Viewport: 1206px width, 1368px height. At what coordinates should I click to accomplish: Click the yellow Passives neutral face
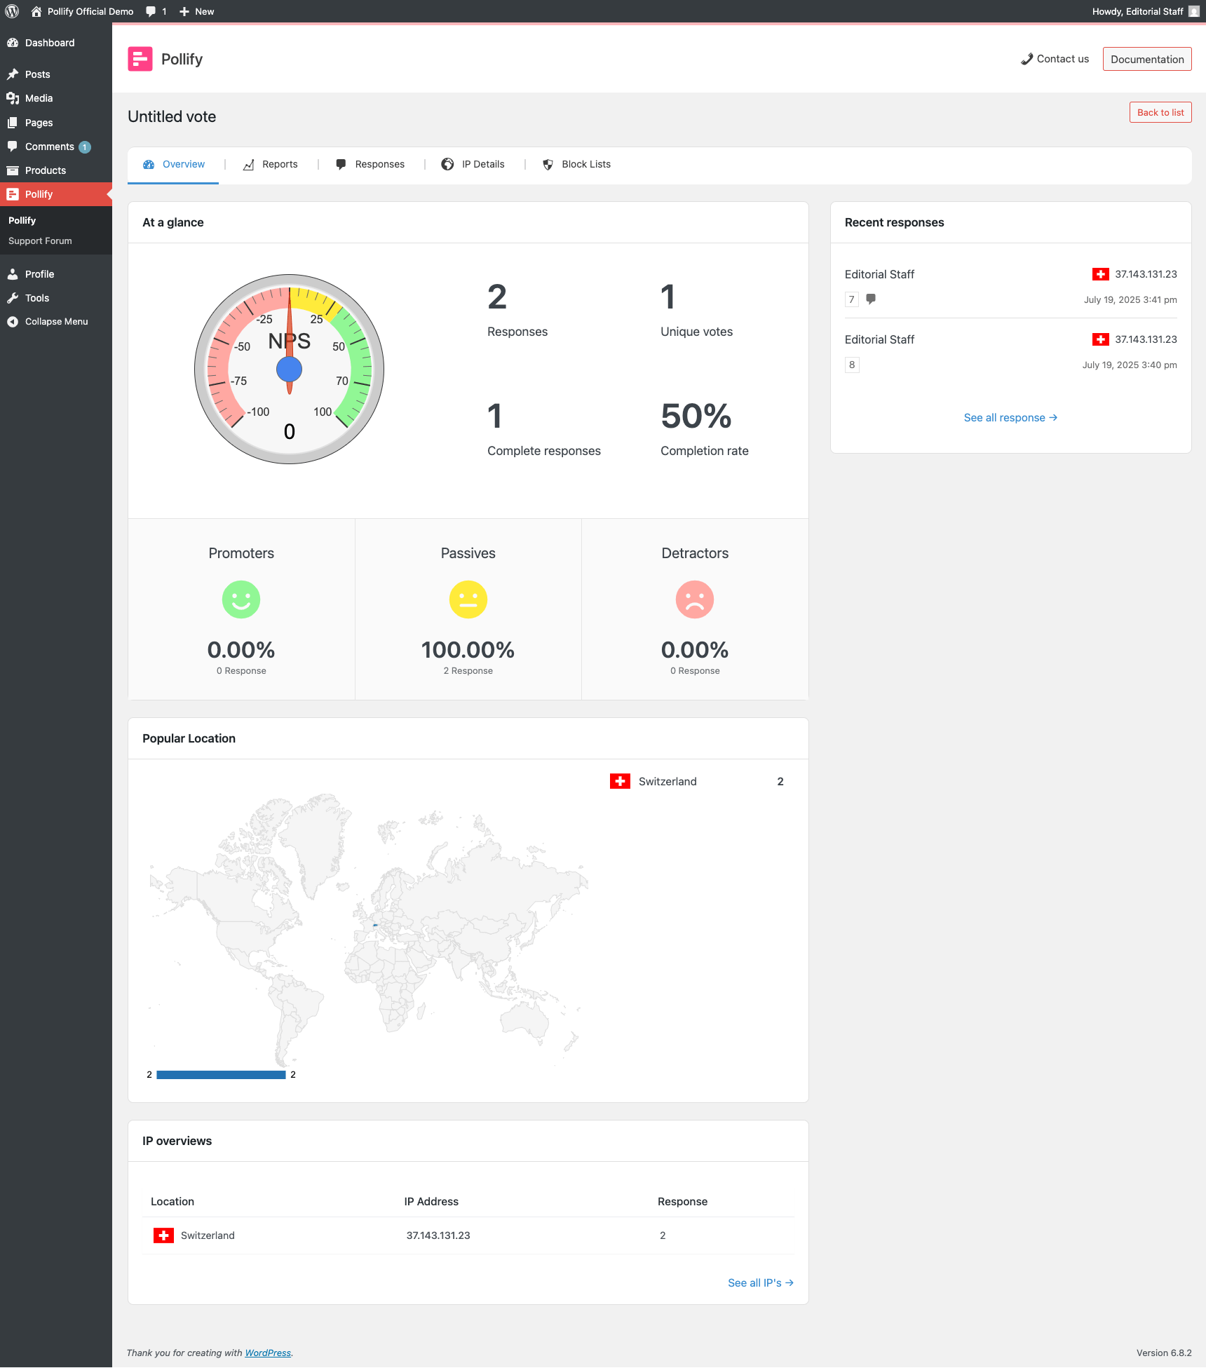pyautogui.click(x=468, y=600)
